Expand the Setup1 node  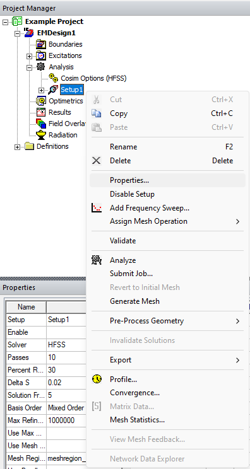click(x=41, y=90)
